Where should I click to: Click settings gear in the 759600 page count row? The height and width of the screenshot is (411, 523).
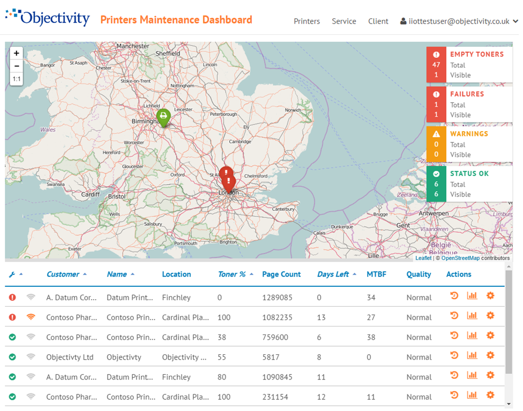tap(490, 336)
